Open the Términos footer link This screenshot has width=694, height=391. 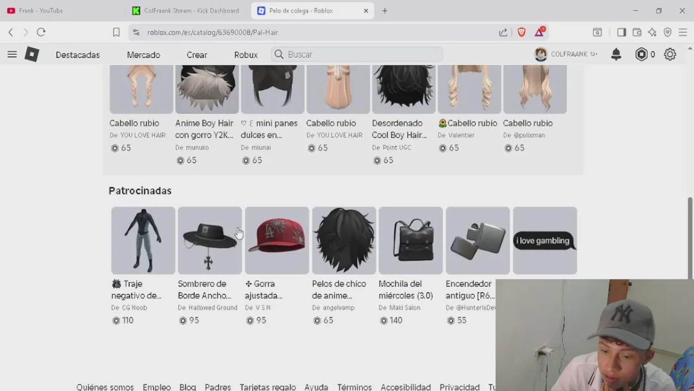click(x=354, y=387)
